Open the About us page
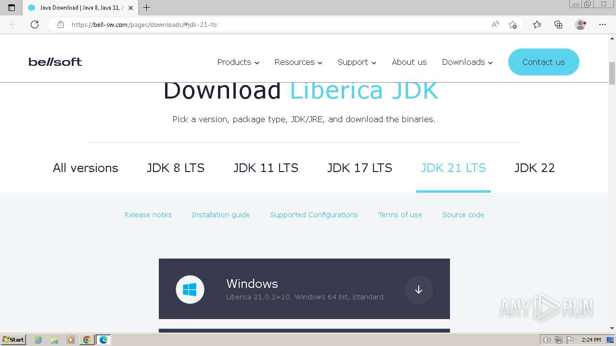The width and height of the screenshot is (616, 346). [x=409, y=62]
